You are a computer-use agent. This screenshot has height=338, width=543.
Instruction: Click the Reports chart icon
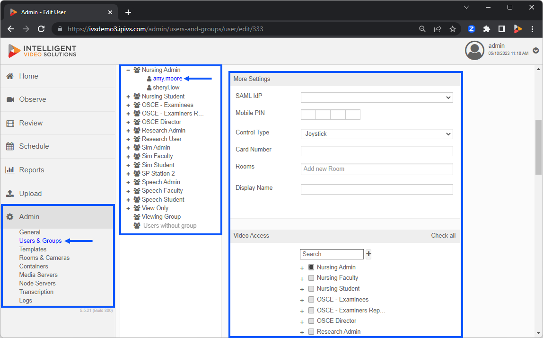coord(9,170)
